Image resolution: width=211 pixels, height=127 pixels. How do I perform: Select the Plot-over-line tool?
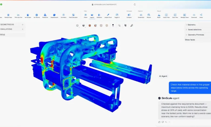coord(18,16)
